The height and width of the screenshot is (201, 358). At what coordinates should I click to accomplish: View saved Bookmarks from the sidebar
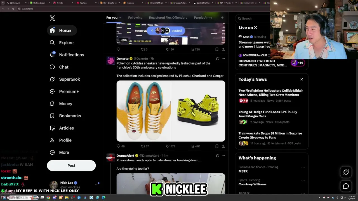coord(65,116)
